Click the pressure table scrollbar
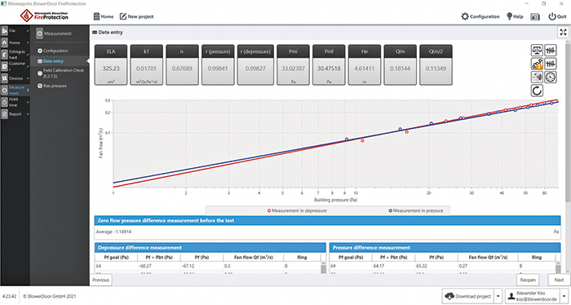 (558, 268)
